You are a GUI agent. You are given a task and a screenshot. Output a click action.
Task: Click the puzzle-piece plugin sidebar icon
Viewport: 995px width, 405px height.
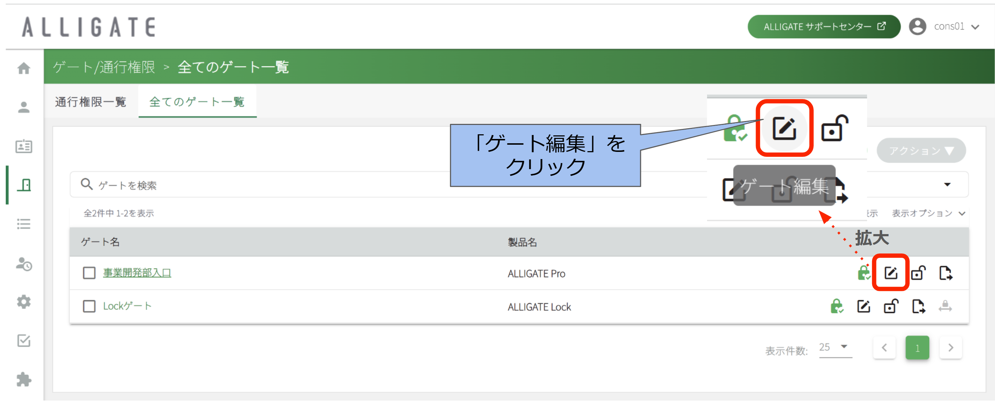24,380
